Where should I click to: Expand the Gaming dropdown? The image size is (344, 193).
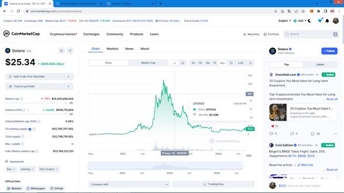point(27,169)
